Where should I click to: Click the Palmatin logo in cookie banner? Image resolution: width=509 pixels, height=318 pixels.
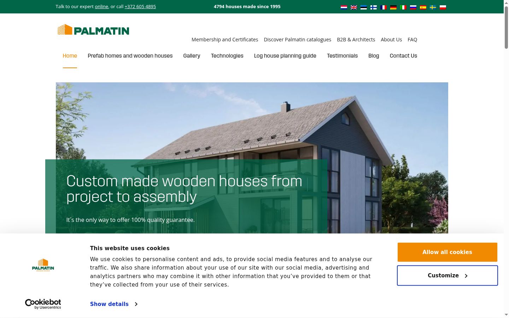pyautogui.click(x=43, y=265)
